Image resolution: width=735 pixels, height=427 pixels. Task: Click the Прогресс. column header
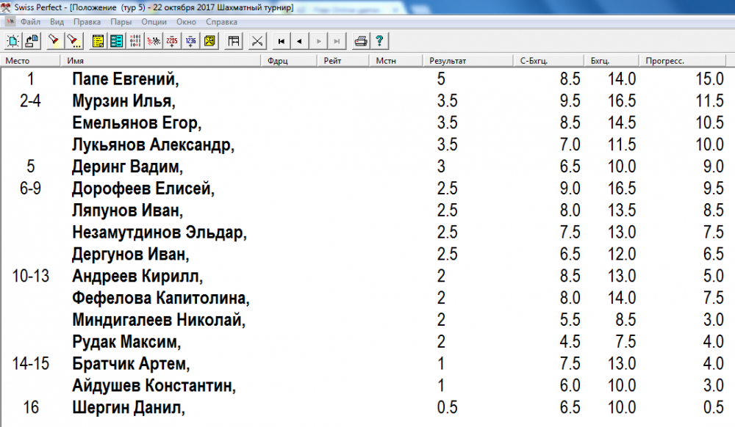(x=683, y=60)
